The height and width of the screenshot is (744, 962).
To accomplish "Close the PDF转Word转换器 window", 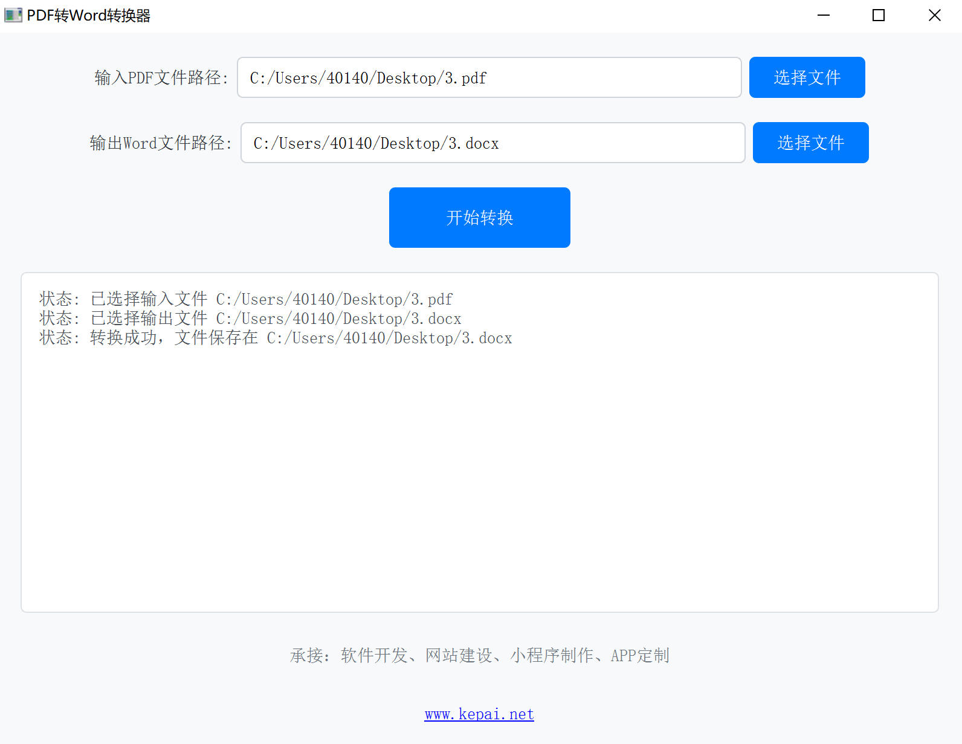I will (x=934, y=15).
